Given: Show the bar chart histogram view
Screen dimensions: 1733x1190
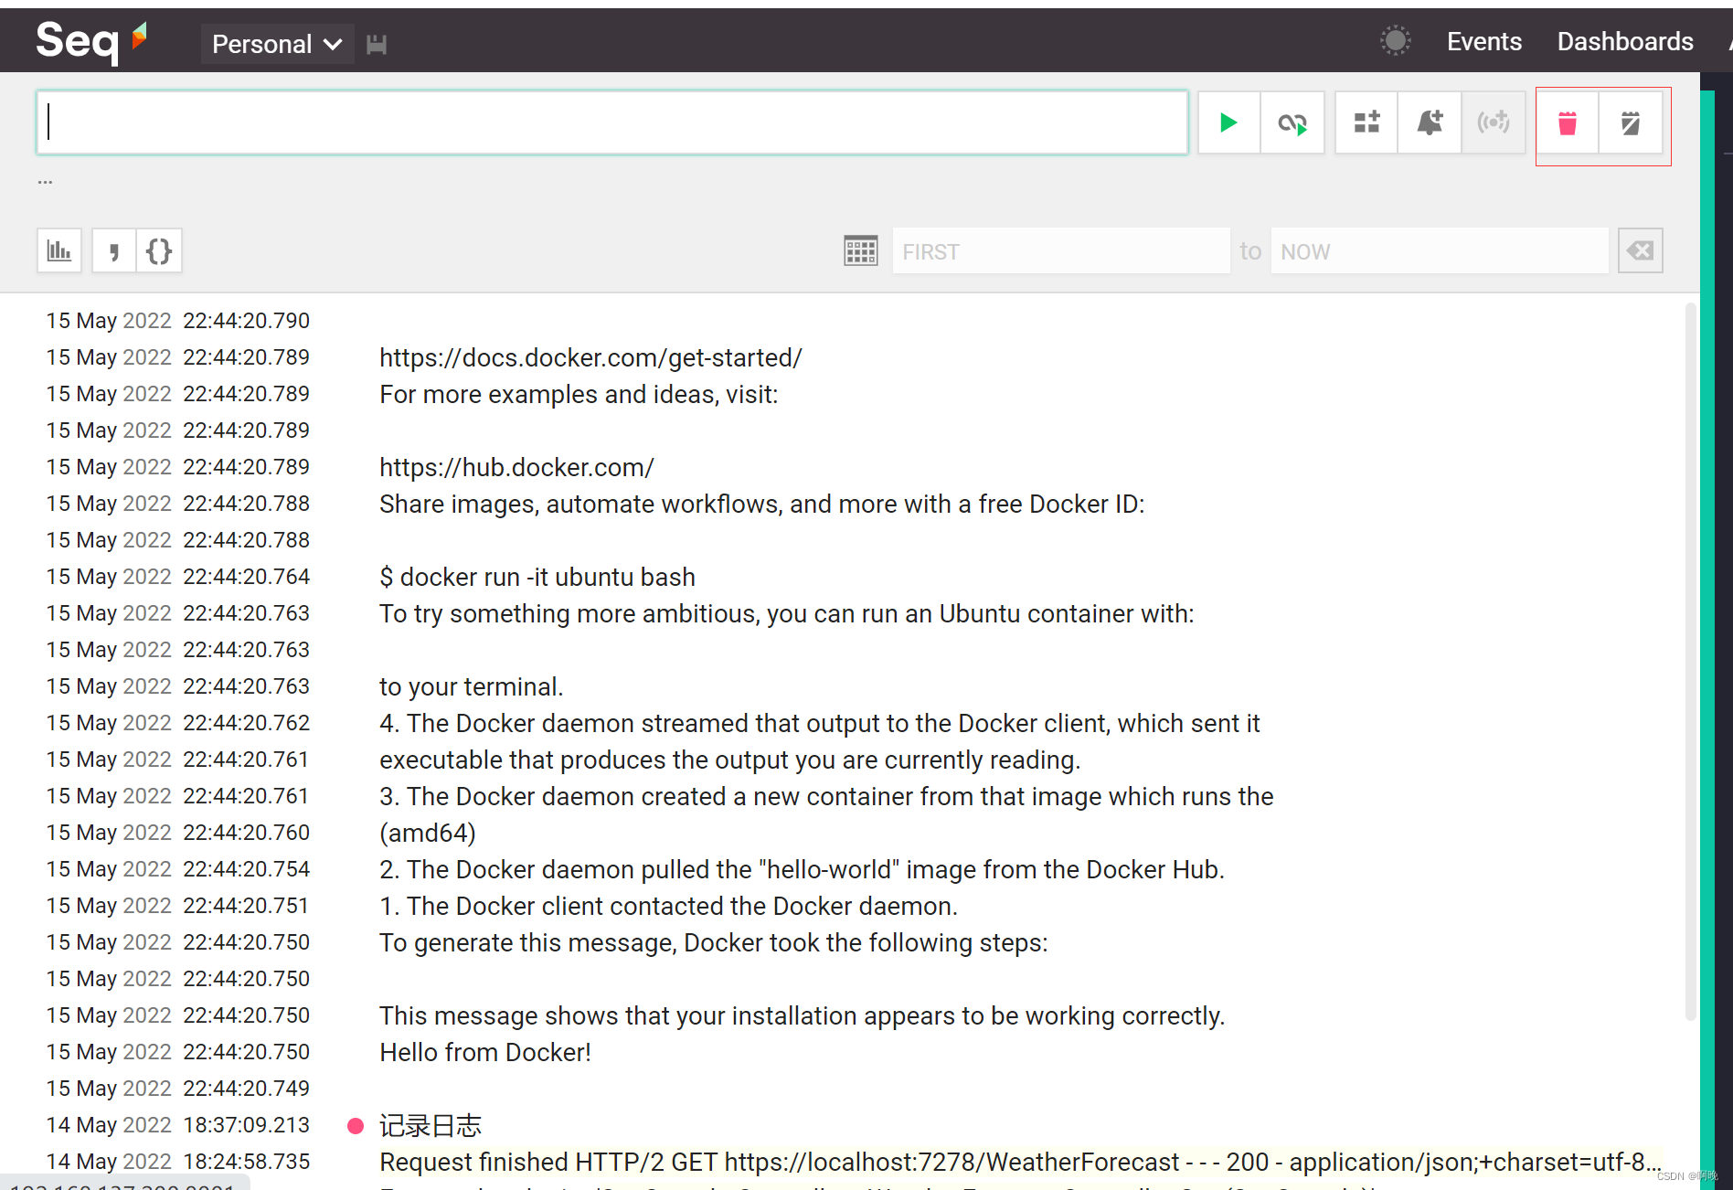Looking at the screenshot, I should click(x=59, y=250).
